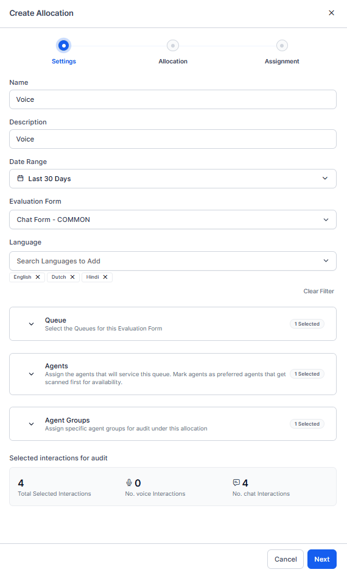Open the Date Range dropdown
The height and width of the screenshot is (575, 347).
(173, 179)
